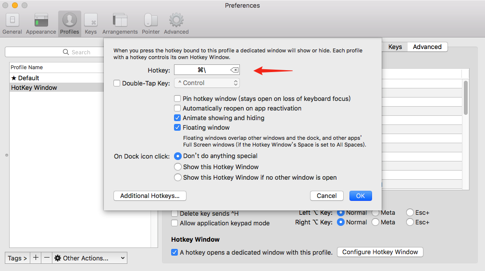Image resolution: width=485 pixels, height=271 pixels.
Task: Switch to the Advanced profile tab
Action: [427, 47]
